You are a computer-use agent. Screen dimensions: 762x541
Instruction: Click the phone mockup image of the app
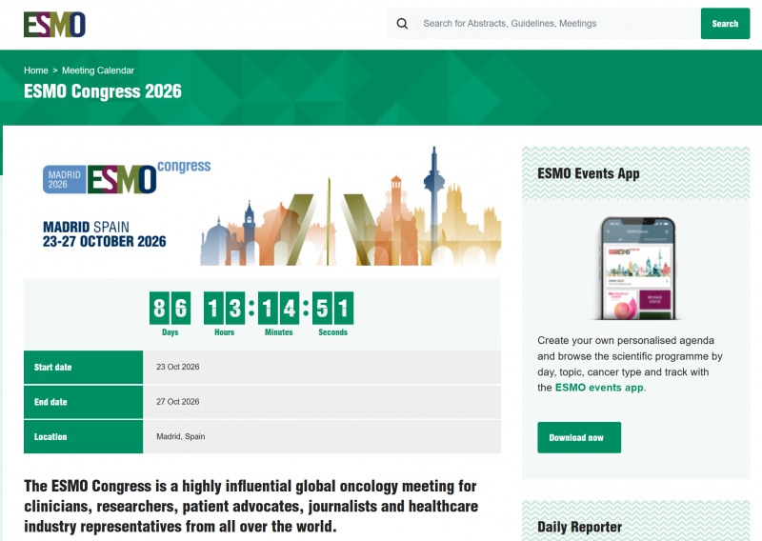(637, 269)
